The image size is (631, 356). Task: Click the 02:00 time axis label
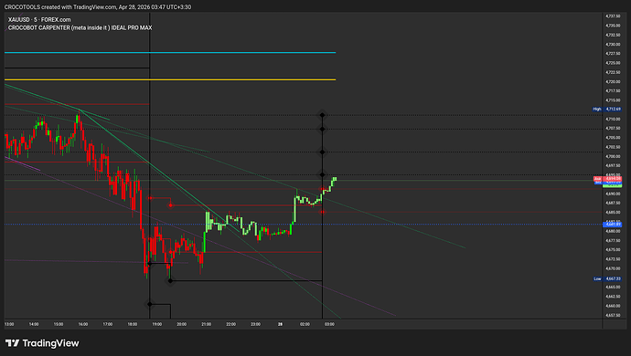(305, 324)
